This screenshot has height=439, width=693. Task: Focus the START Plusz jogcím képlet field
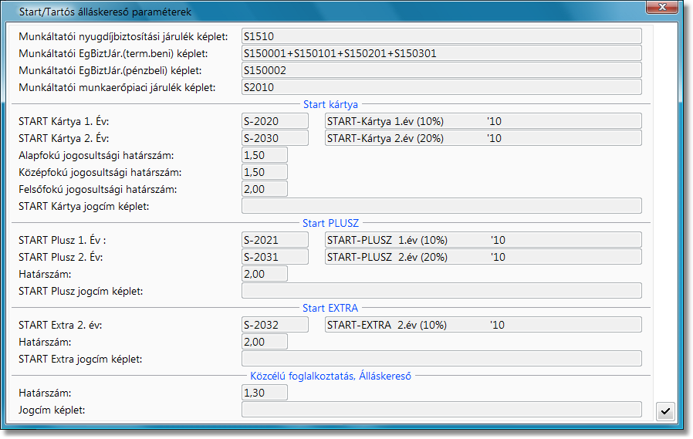pos(441,291)
